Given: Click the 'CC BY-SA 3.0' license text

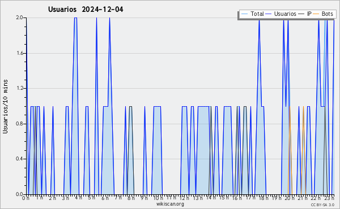Looking at the screenshot, I should (x=322, y=204).
